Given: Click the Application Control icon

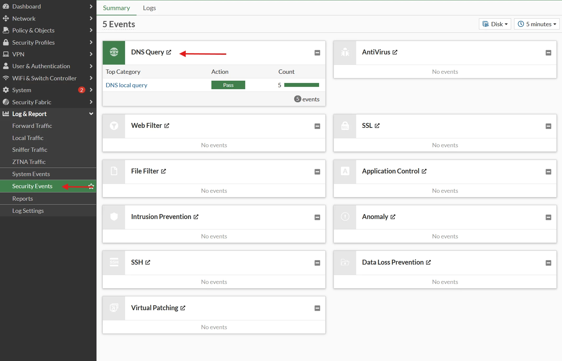Looking at the screenshot, I should 345,171.
